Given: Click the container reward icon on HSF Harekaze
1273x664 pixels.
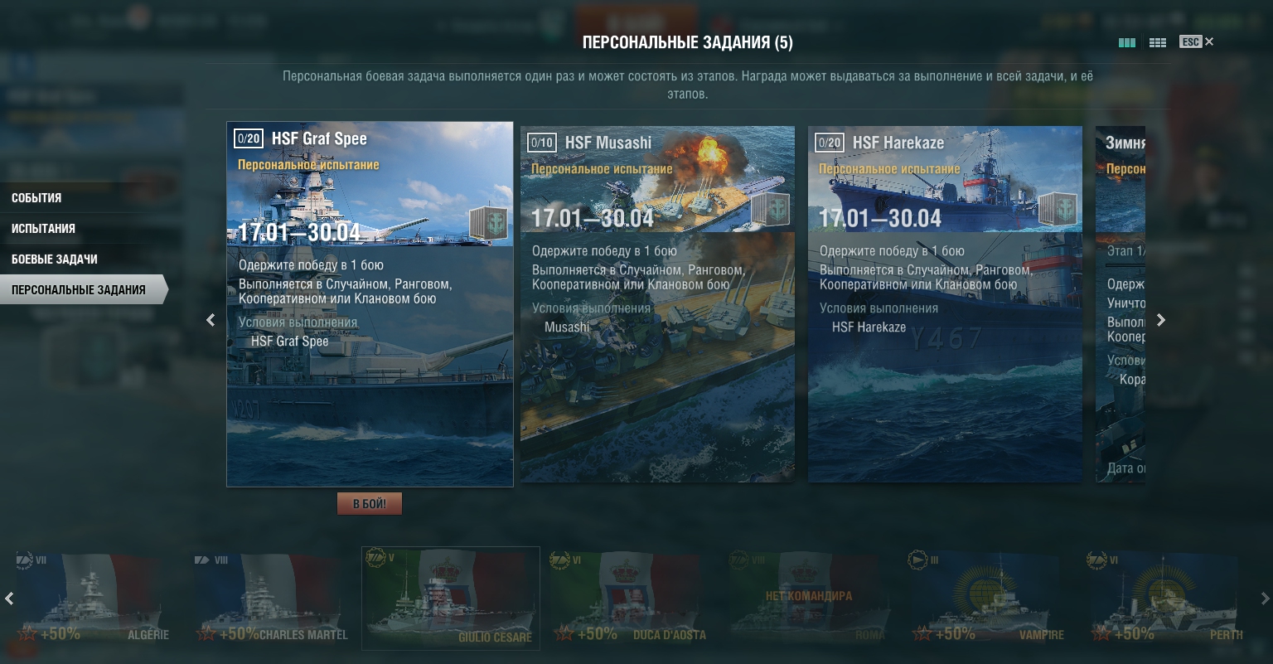Looking at the screenshot, I should pos(1058,209).
